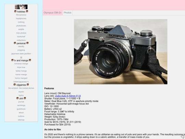
Task: Select the tv and manga heading
Action: 21,60
